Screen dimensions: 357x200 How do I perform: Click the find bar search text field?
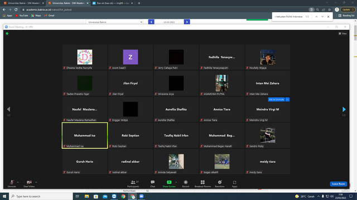point(288,17)
